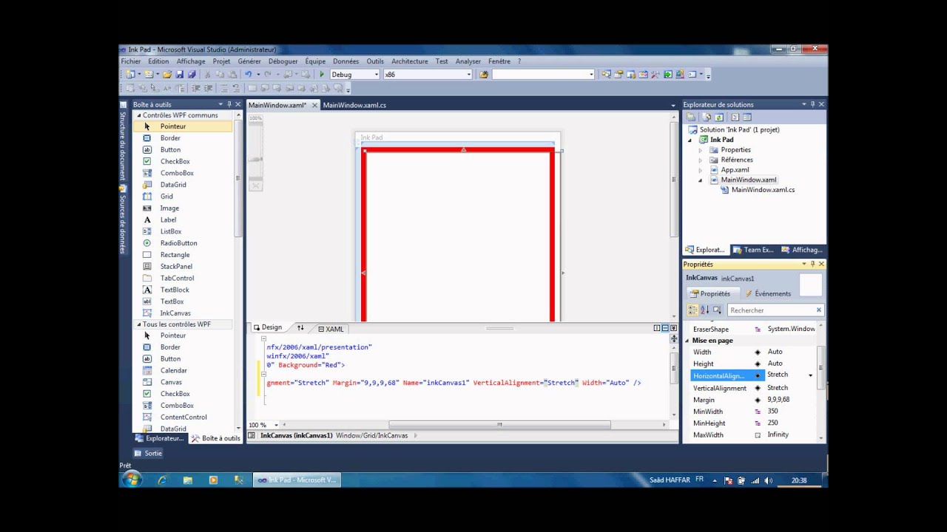Collapse the Contrôles WPF communs group
This screenshot has height=532, width=947.
pyautogui.click(x=138, y=115)
